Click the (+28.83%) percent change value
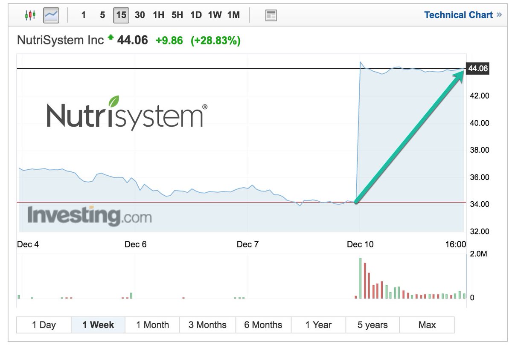 215,41
